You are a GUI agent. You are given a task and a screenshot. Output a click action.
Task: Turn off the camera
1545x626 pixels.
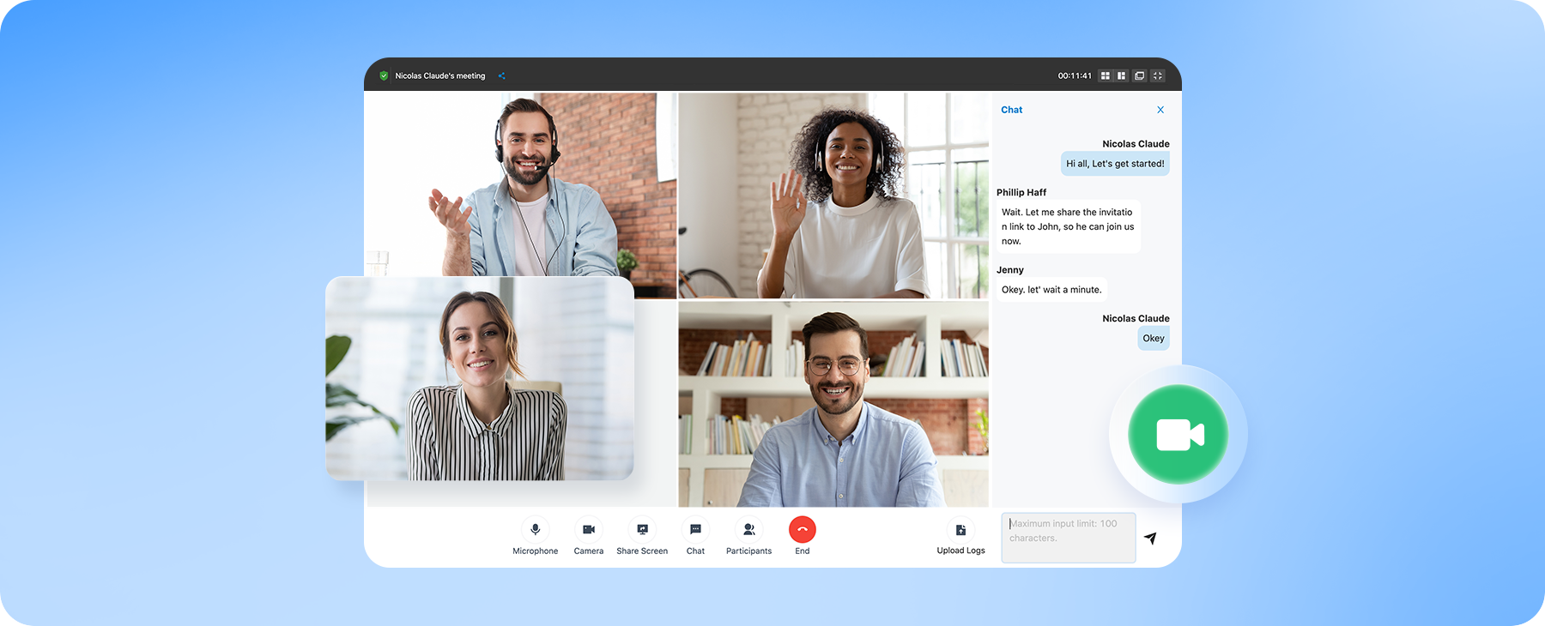point(588,530)
